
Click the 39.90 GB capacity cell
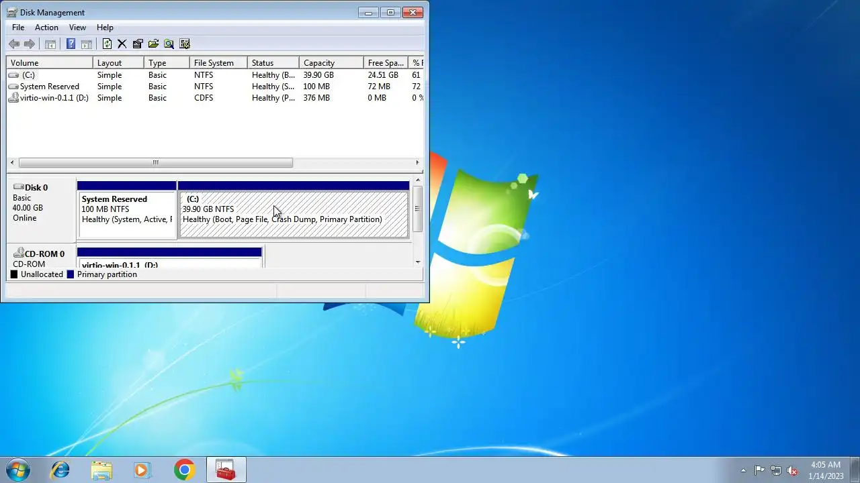[318, 75]
